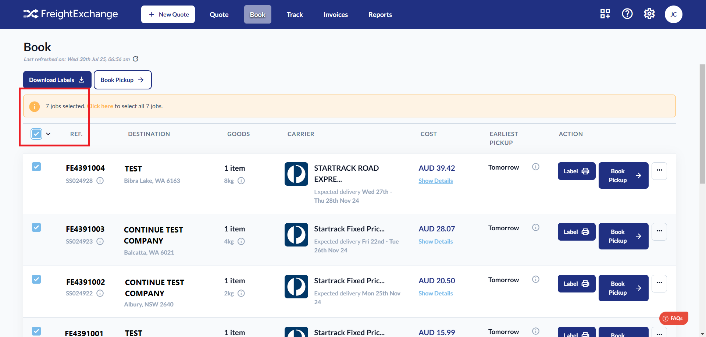Viewport: 706px width, 337px height.
Task: Open more options menu for FE4391002
Action: click(659, 284)
